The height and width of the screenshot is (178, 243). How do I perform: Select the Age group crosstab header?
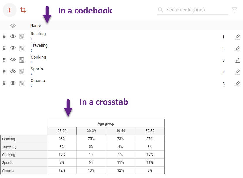[x=106, y=123]
